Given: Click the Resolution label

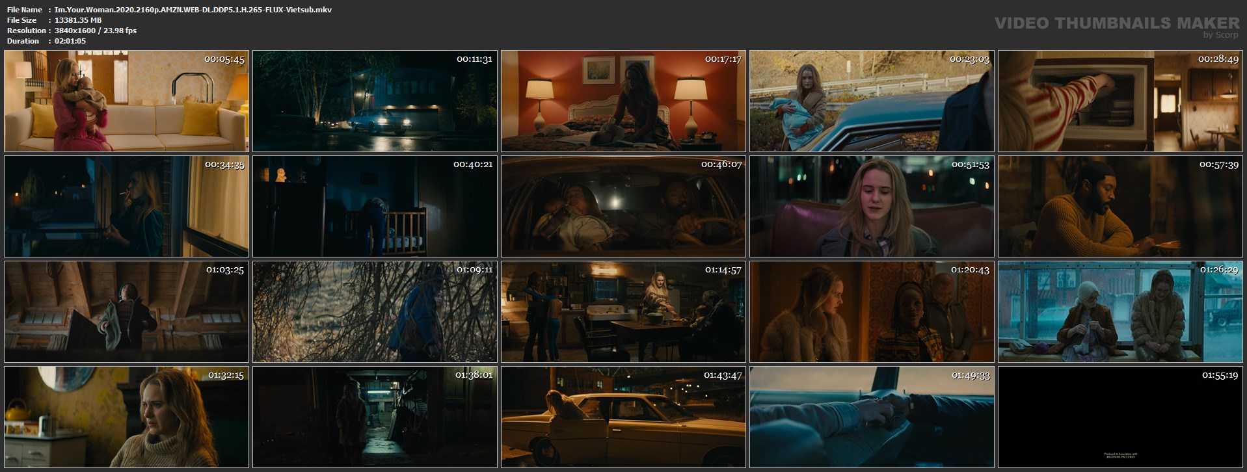Looking at the screenshot, I should (x=27, y=31).
